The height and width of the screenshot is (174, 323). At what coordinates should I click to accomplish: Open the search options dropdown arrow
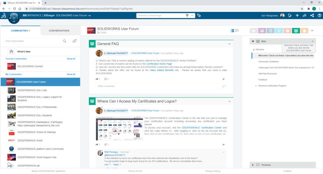[x=192, y=16]
